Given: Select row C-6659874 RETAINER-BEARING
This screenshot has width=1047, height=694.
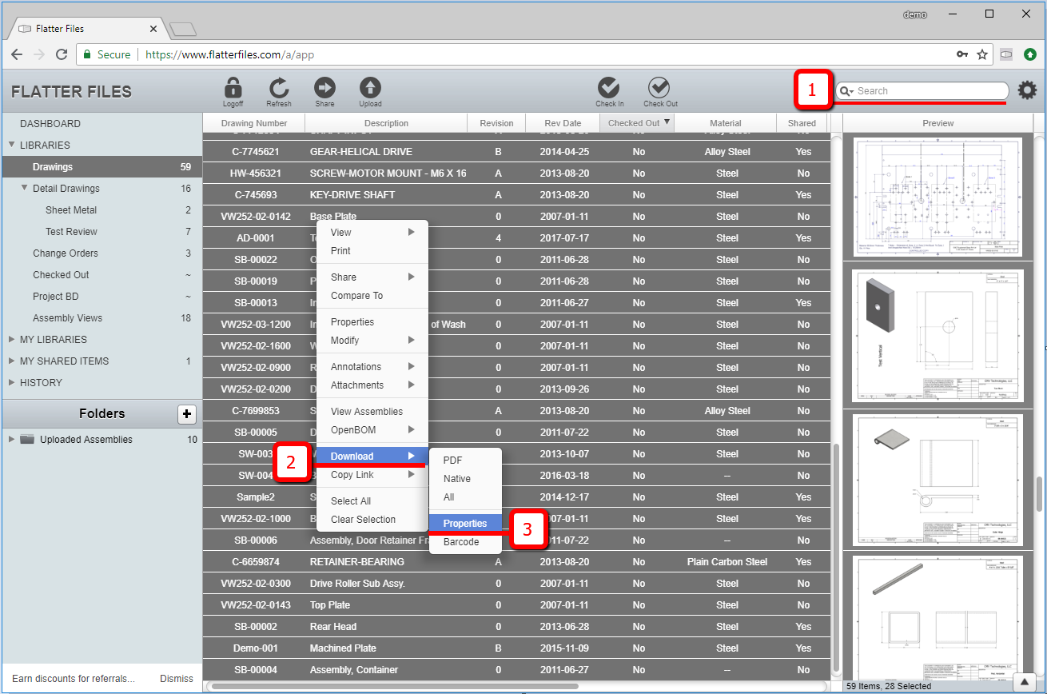Looking at the screenshot, I should [516, 562].
